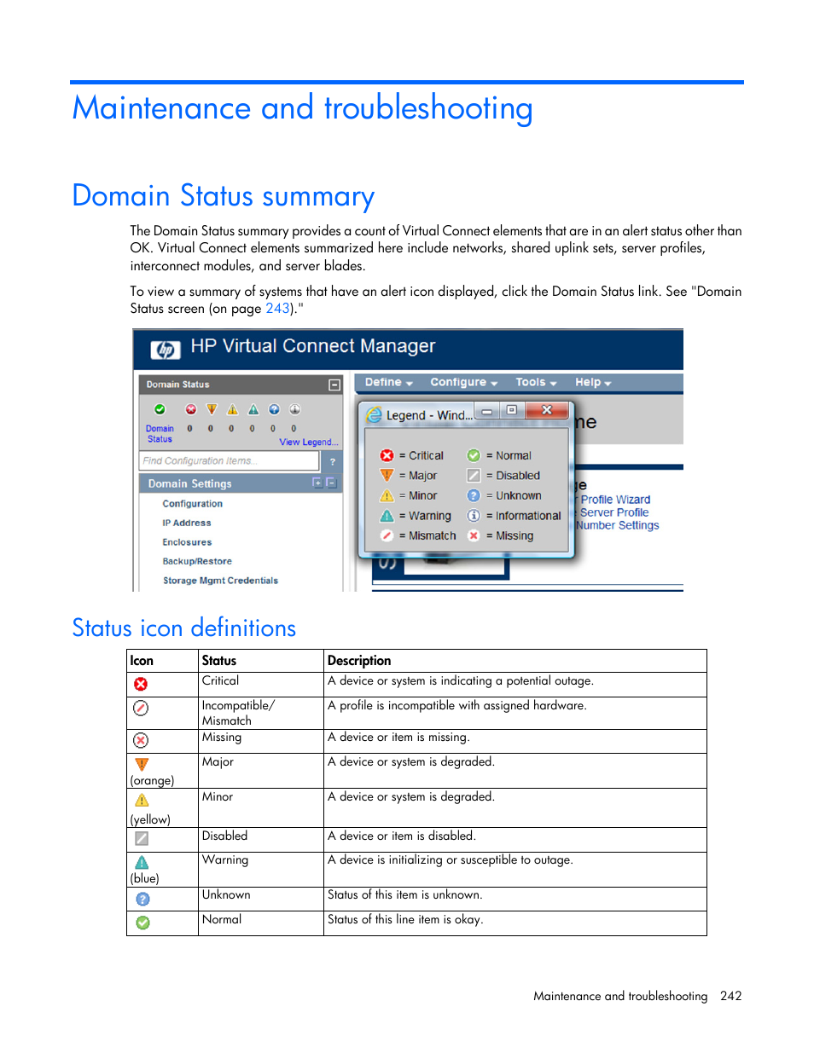Click the Domain Status summary heading
Image resolution: width=814 pixels, height=1053 pixels.
[224, 196]
